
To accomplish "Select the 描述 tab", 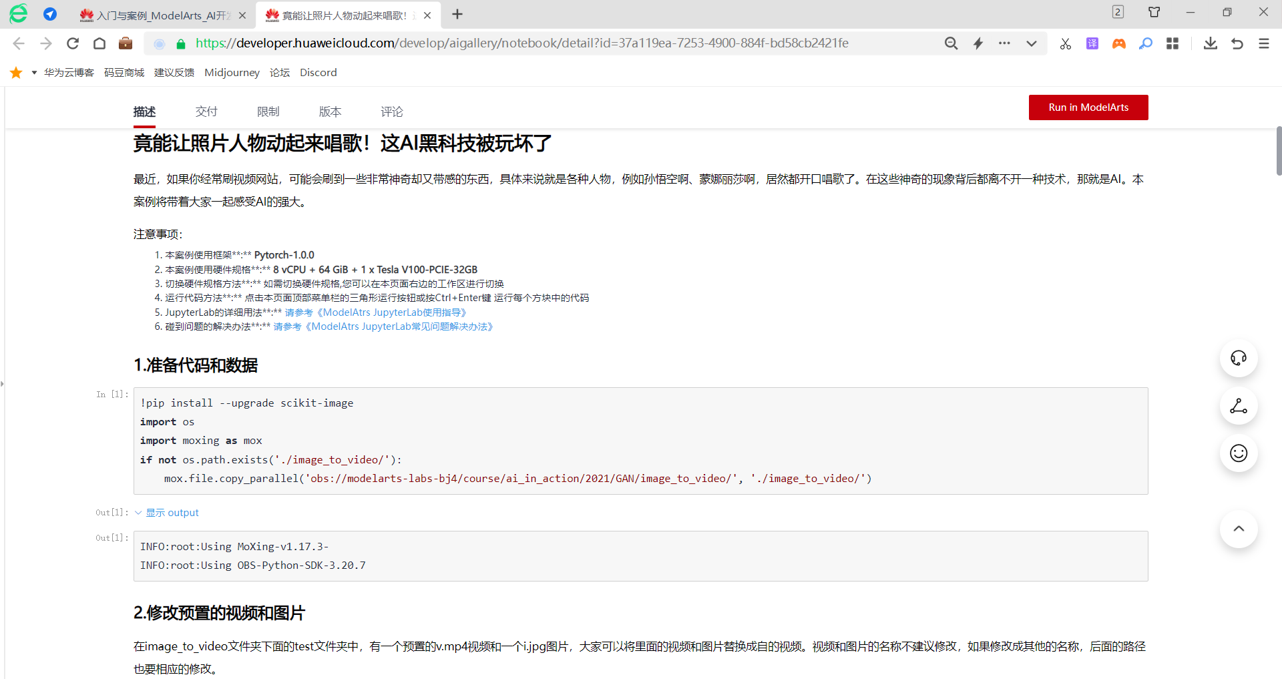I will tap(144, 111).
